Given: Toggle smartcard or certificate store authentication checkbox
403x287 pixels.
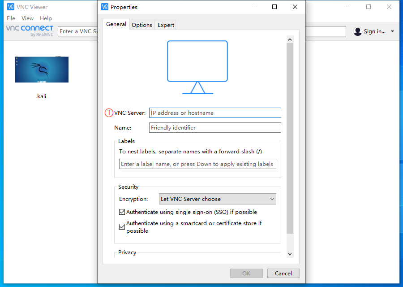Looking at the screenshot, I should click(122, 227).
